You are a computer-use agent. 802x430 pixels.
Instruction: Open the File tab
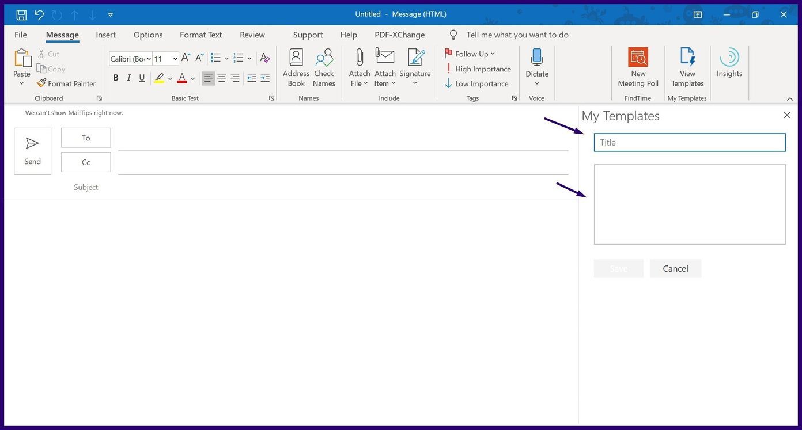(21, 35)
